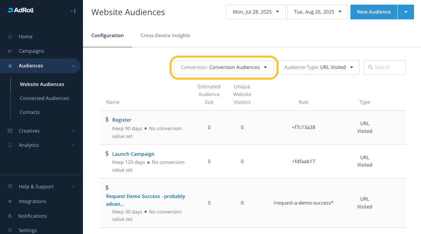Select Connected Audiences in the sidebar
The height and width of the screenshot is (234, 421).
click(44, 98)
